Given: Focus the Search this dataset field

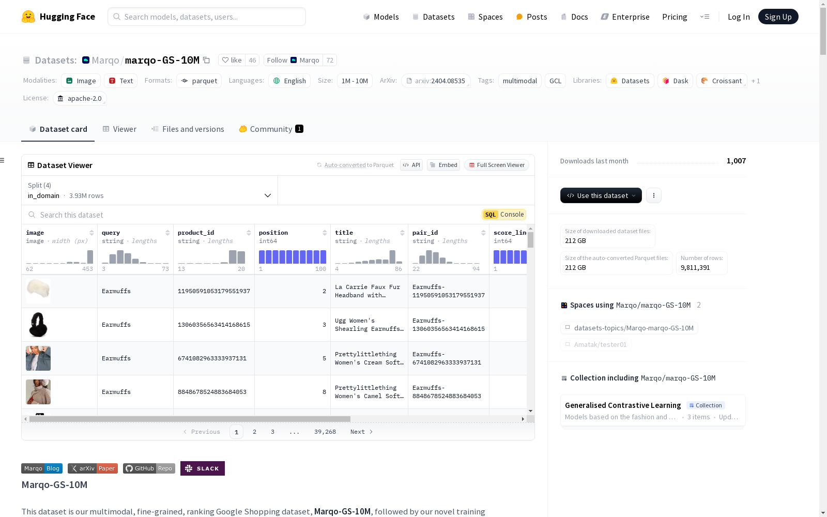Looking at the screenshot, I should (248, 215).
